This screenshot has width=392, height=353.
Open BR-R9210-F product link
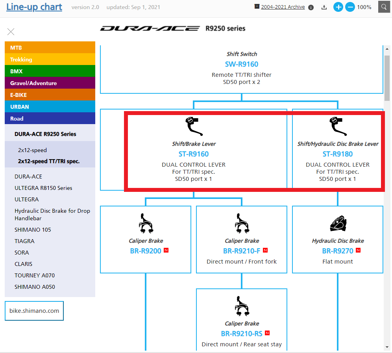242,251
